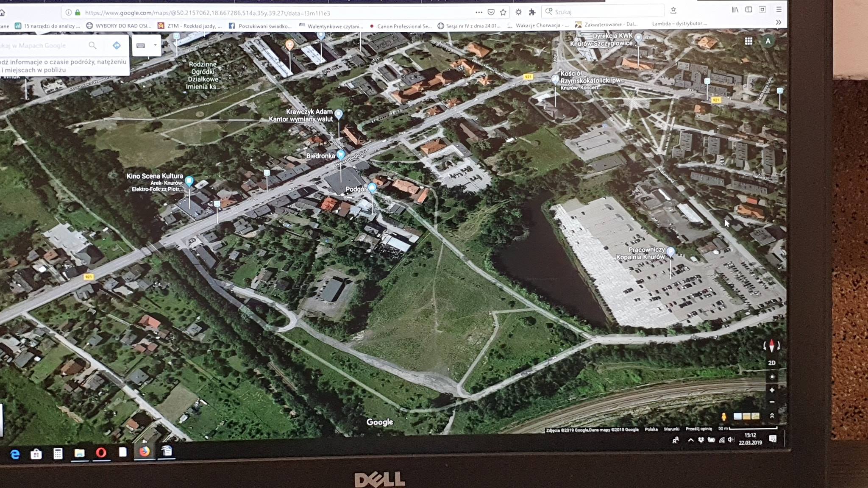The image size is (868, 488).
Task: Click the Prześlij opinię link
Action: [698, 429]
